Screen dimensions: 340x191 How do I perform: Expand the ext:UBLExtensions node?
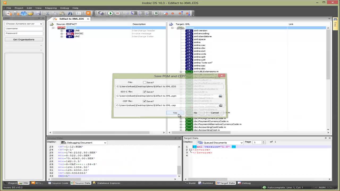pyautogui.click(x=181, y=72)
